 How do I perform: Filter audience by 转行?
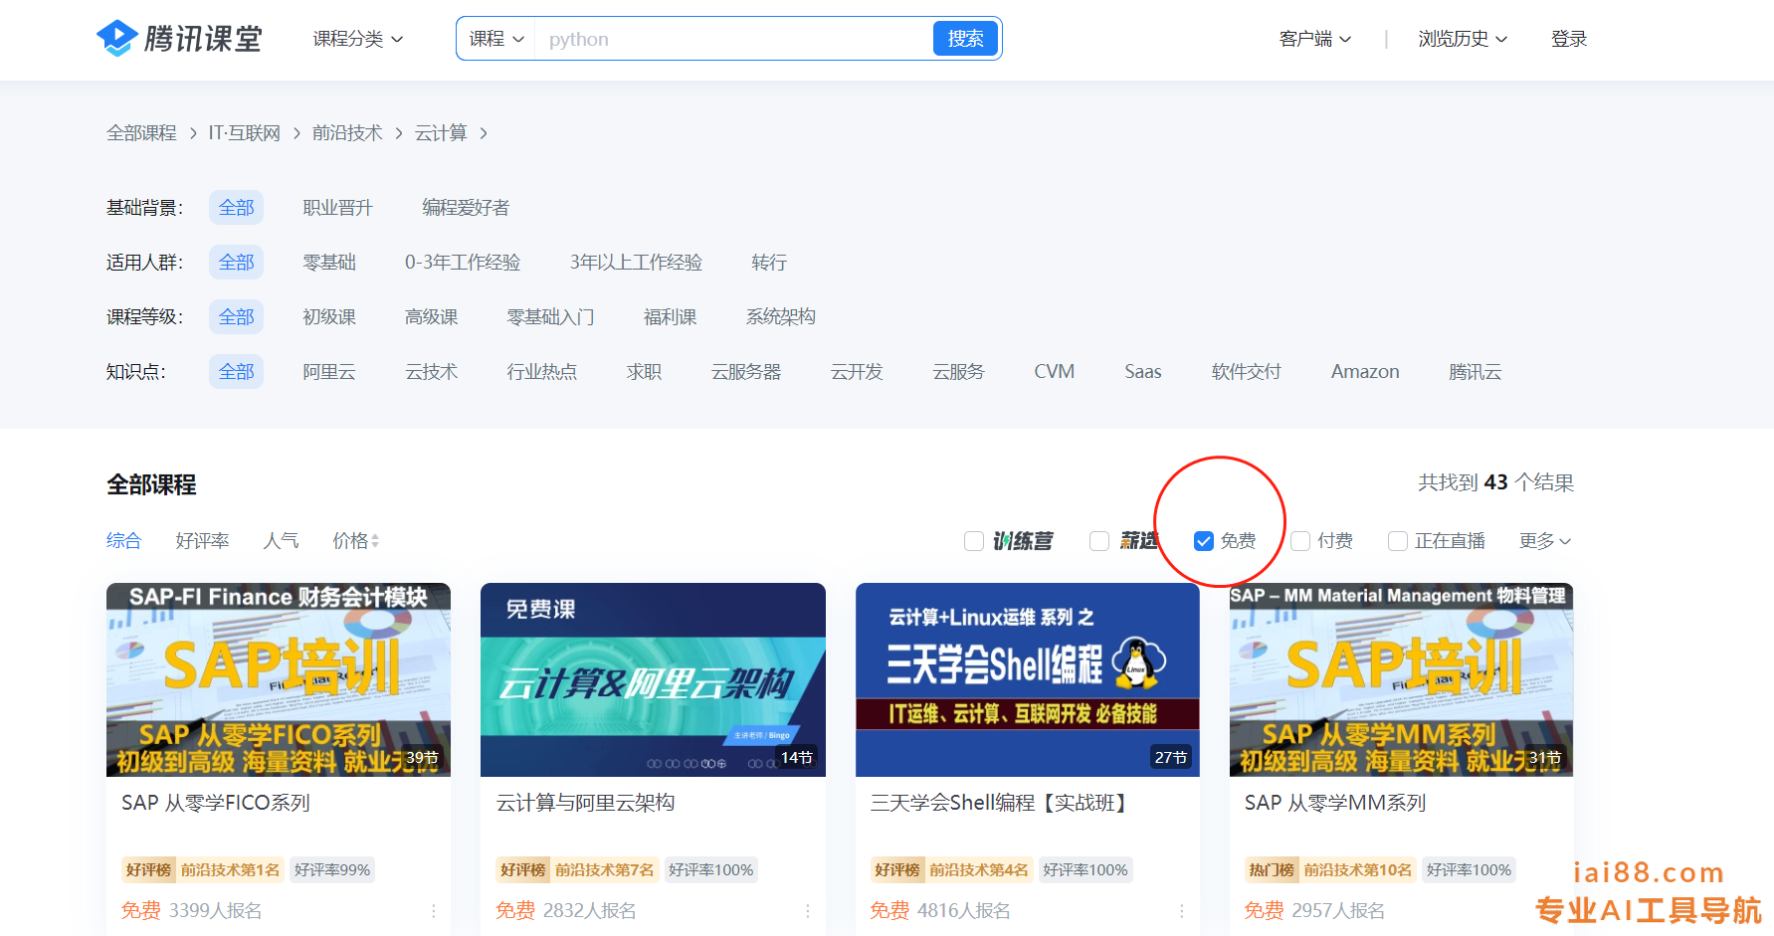click(x=769, y=263)
